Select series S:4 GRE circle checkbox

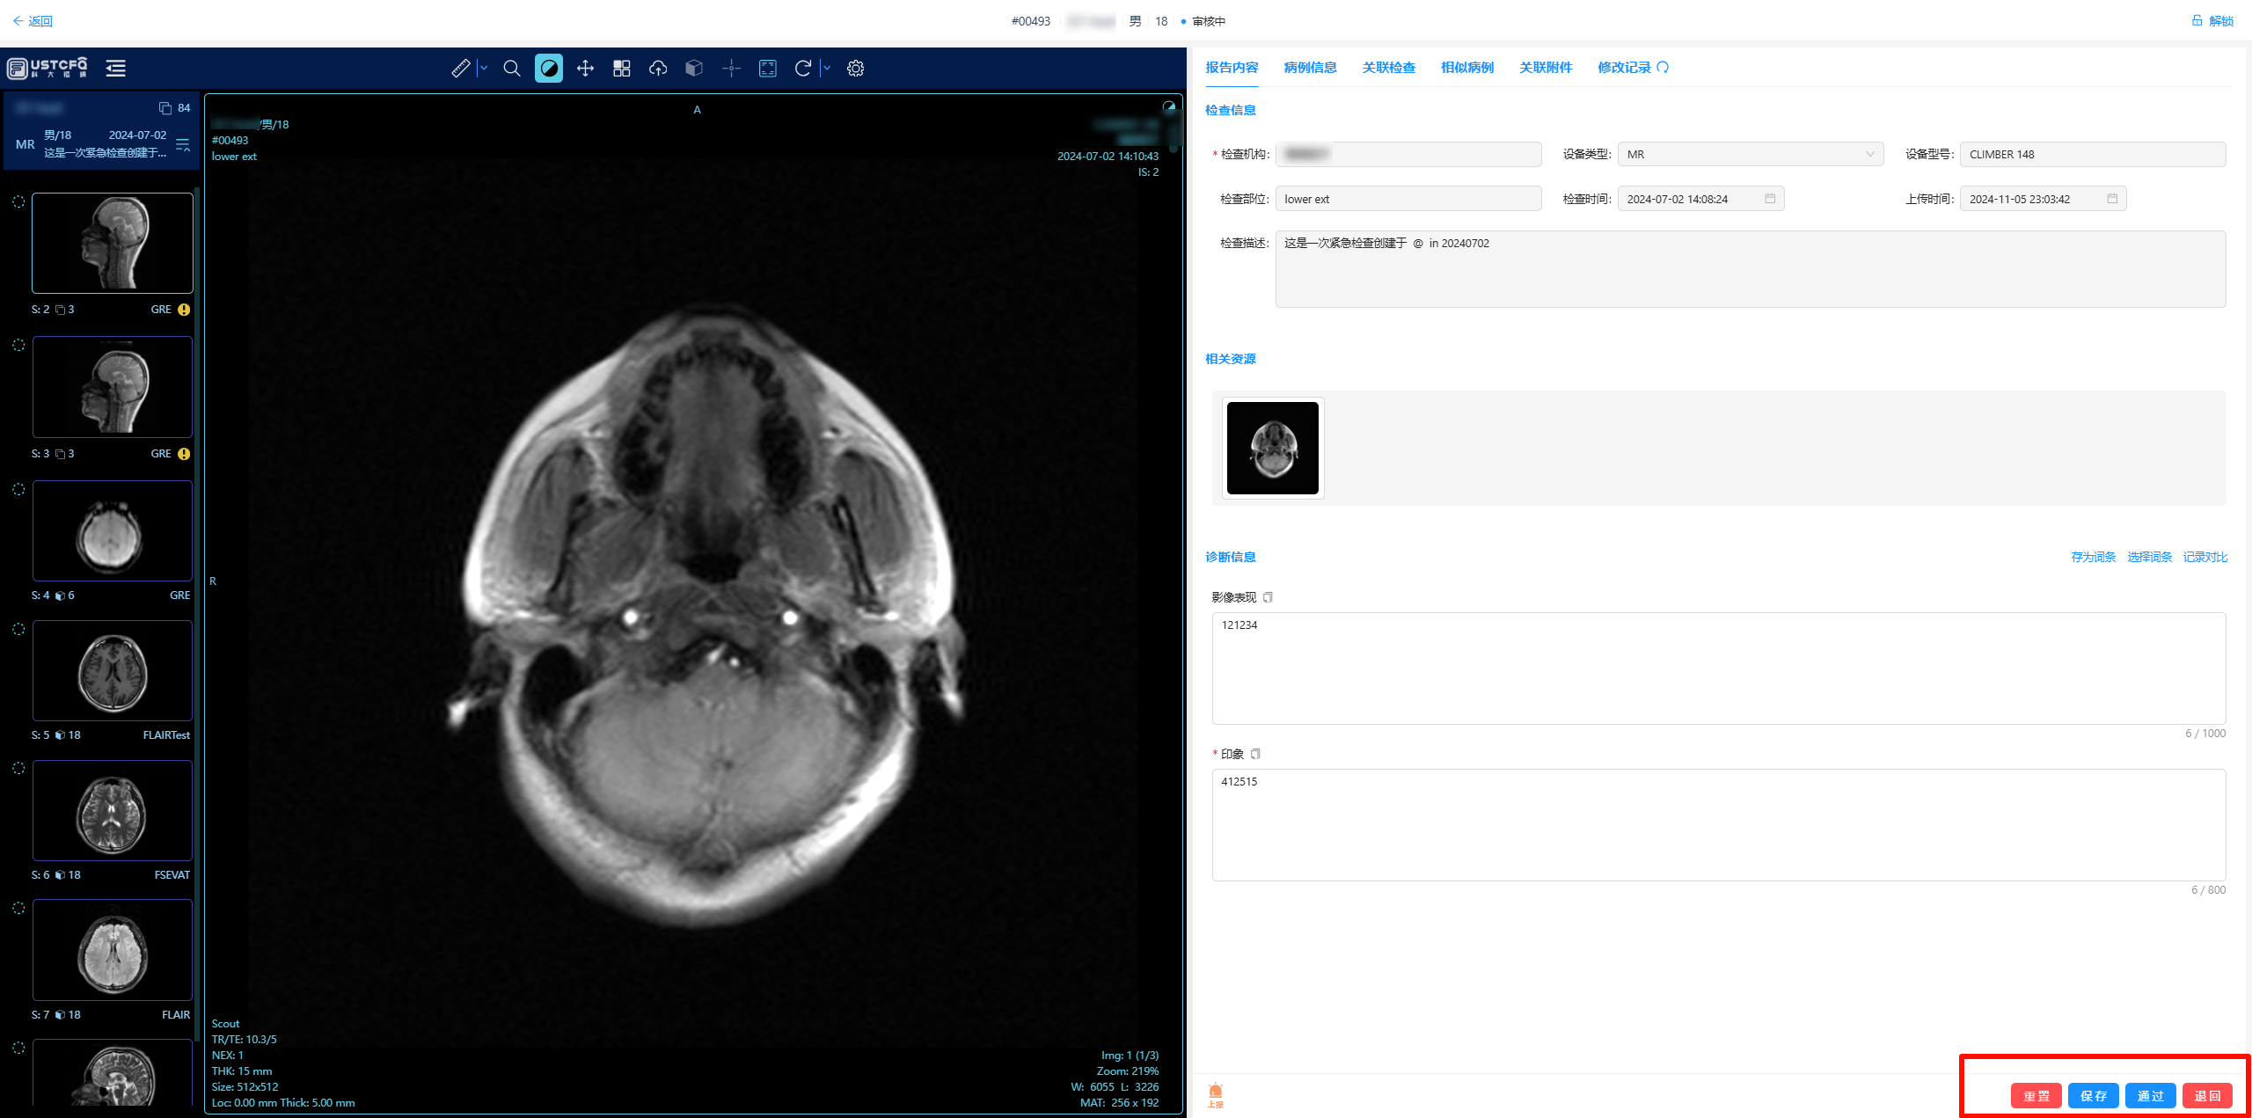click(x=18, y=489)
